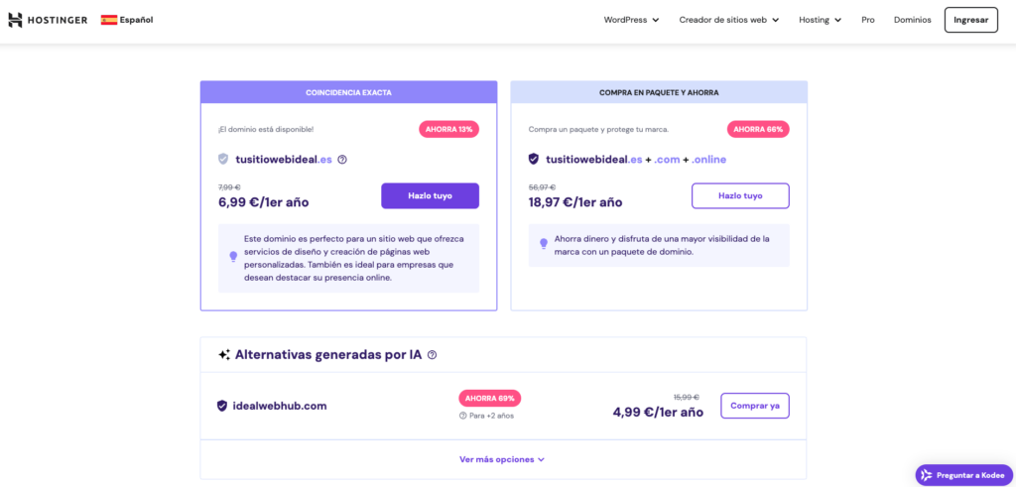Click the shield icon beside the domain bundle

[x=533, y=159]
